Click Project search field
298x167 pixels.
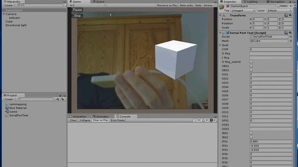coord(36,99)
